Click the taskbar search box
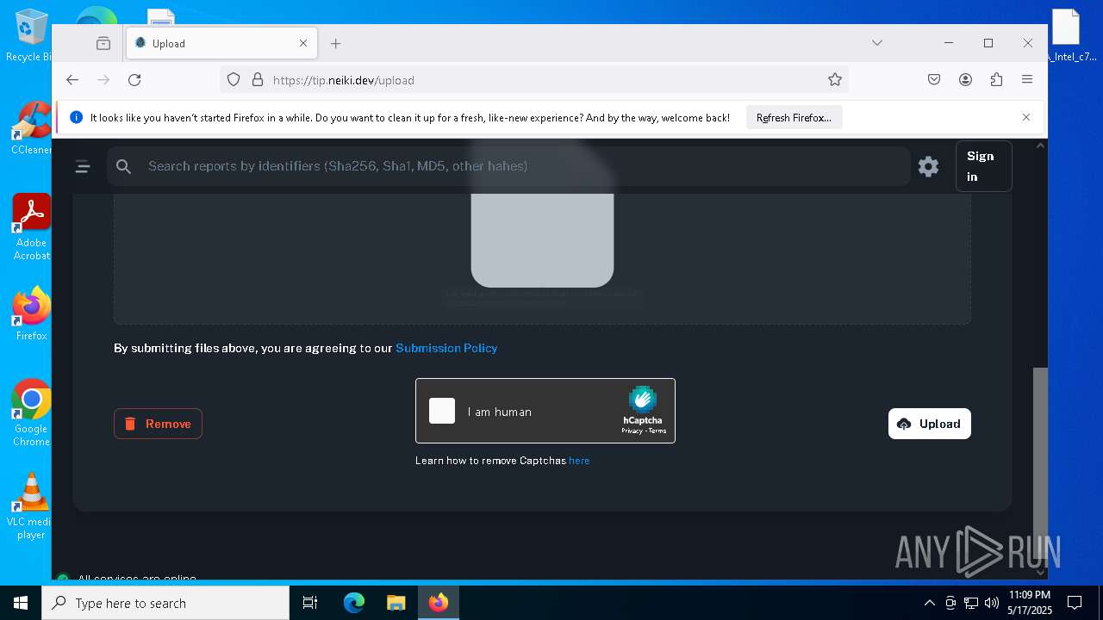 [165, 603]
